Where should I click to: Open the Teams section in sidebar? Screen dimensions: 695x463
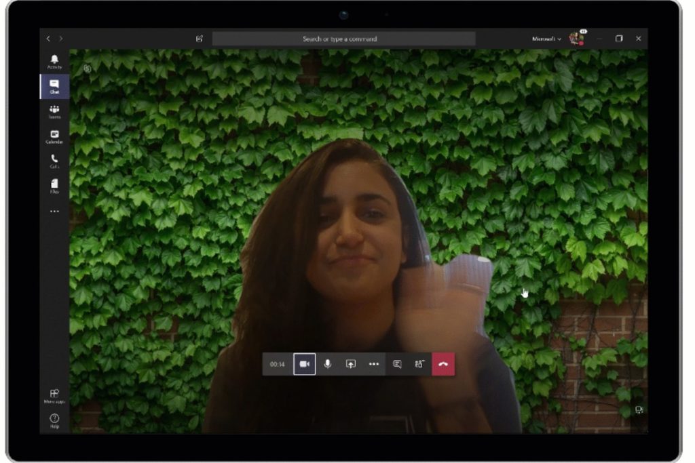pos(54,111)
